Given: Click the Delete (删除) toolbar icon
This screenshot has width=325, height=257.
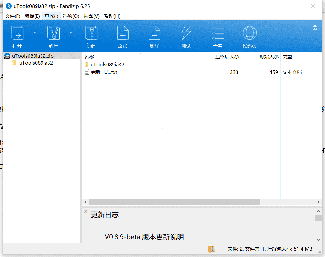Looking at the screenshot, I should click(x=155, y=33).
